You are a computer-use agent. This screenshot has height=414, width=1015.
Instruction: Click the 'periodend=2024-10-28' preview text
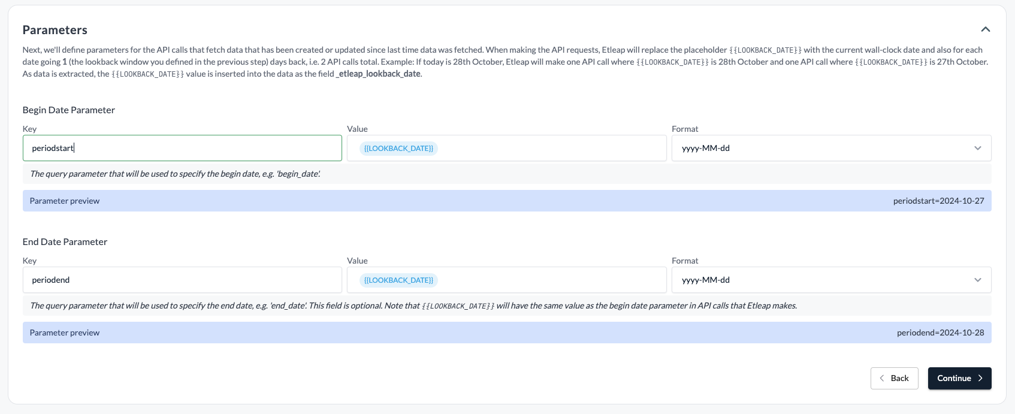pyautogui.click(x=940, y=333)
